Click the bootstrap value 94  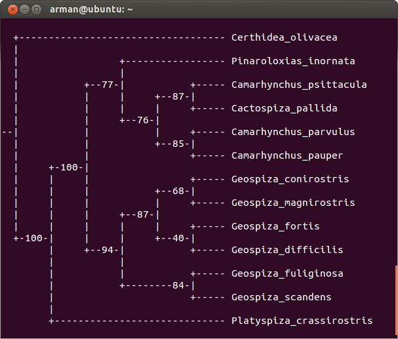(108, 250)
